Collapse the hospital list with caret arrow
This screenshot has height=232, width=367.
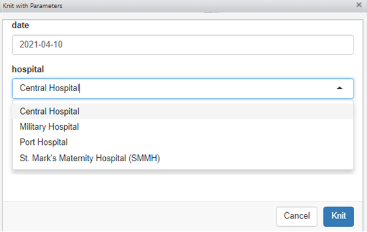click(340, 88)
